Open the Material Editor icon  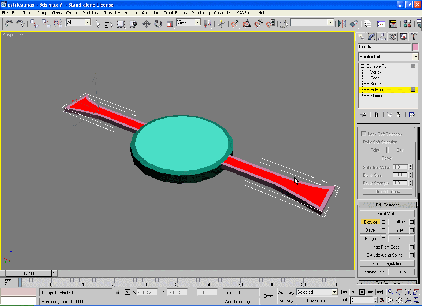pyautogui.click(x=407, y=24)
